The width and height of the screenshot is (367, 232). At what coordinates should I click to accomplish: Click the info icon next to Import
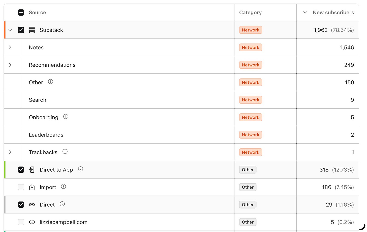click(x=64, y=187)
